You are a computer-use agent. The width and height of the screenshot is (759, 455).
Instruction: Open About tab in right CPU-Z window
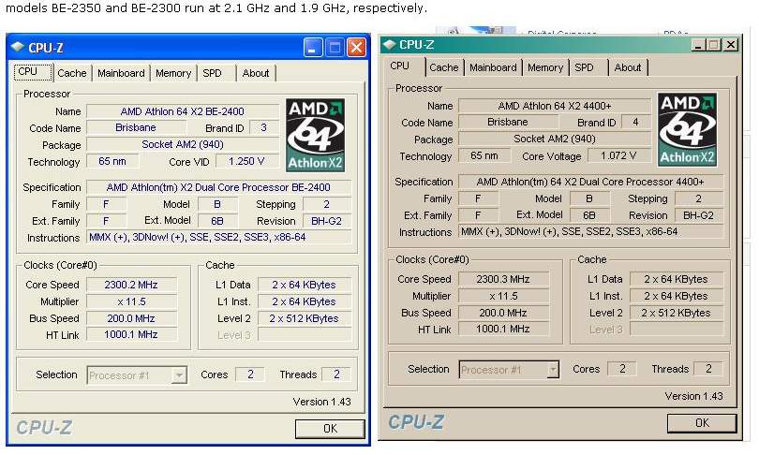point(627,67)
